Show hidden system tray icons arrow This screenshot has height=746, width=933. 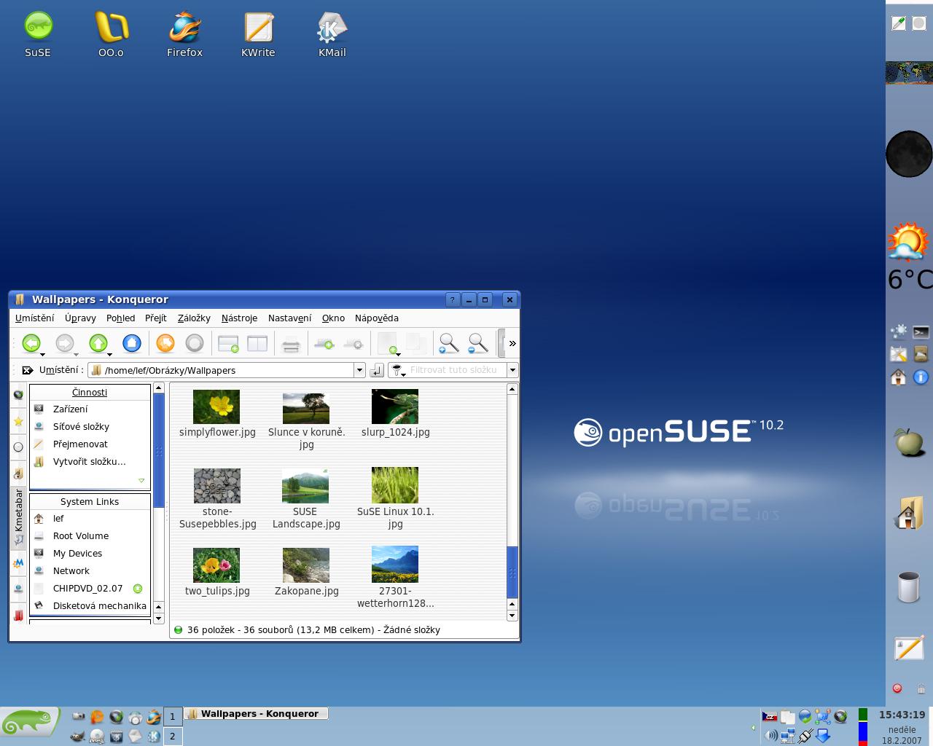pos(753,727)
